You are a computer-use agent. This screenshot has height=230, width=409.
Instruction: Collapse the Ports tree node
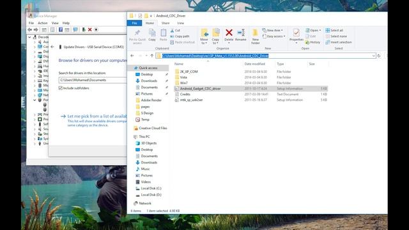tap(35, 100)
